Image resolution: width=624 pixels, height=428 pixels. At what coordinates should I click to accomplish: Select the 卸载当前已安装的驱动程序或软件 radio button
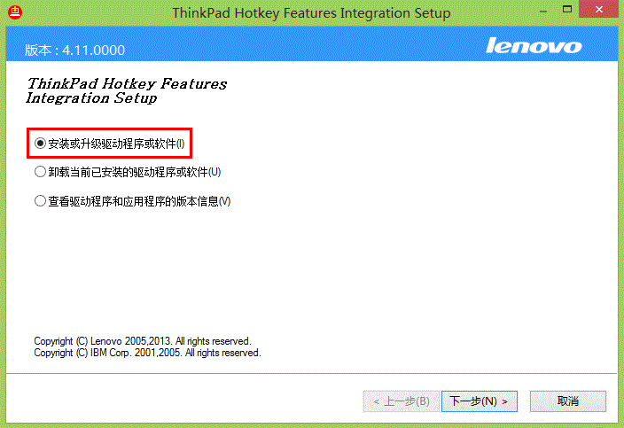tap(40, 172)
